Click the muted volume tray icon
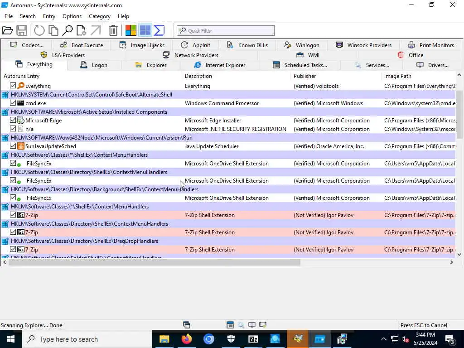The height and width of the screenshot is (348, 464). (x=405, y=339)
